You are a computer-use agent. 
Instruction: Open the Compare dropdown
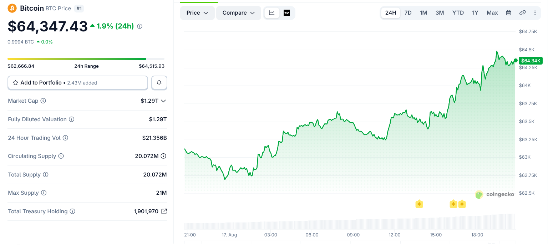click(x=239, y=13)
